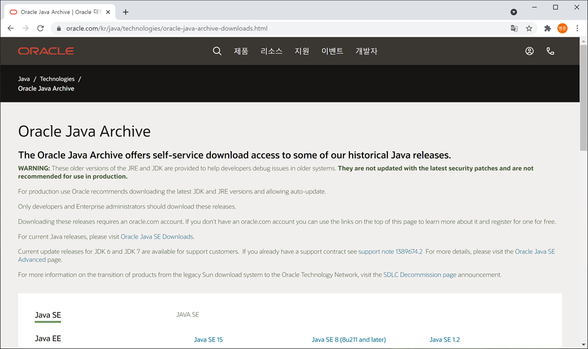588x349 pixels.
Task: Click scrollbar down arrow
Action: click(583, 344)
